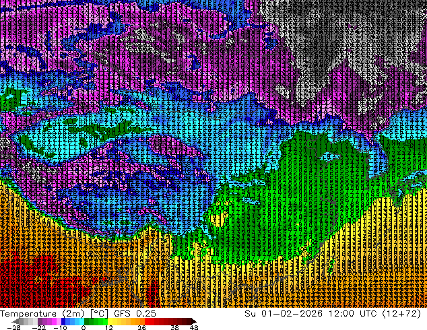
Task: Click the '-10' legend scale value
Action: [x=60, y=327]
